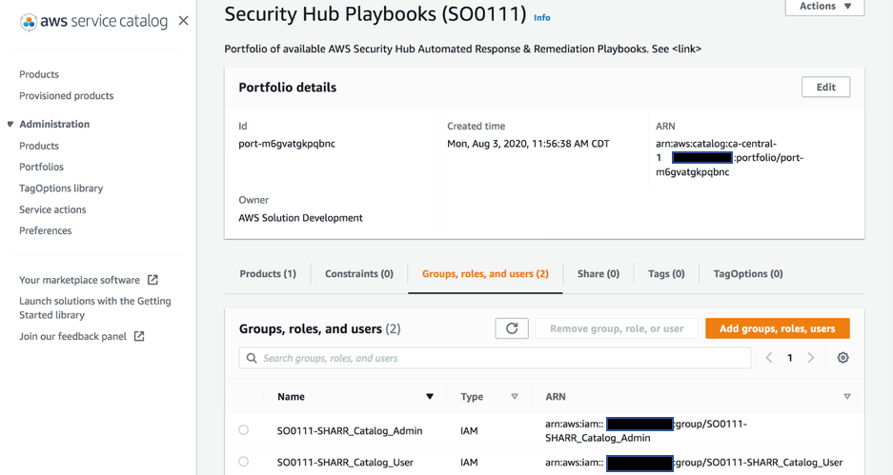Open table preferences gear icon
The width and height of the screenshot is (893, 475).
842,357
